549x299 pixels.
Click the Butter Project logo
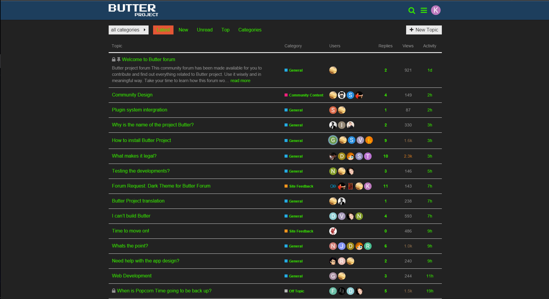pos(133,10)
